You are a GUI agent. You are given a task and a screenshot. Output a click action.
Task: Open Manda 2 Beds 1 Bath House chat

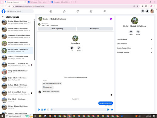pos(17,29)
